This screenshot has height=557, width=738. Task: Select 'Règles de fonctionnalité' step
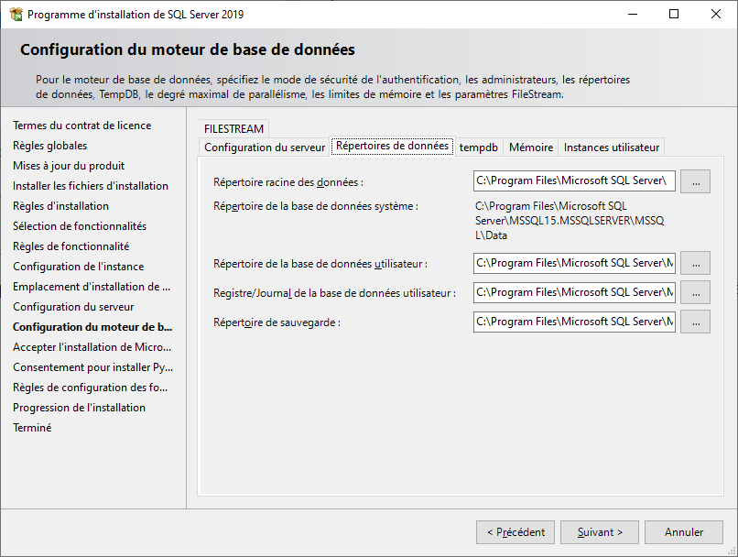(x=71, y=246)
